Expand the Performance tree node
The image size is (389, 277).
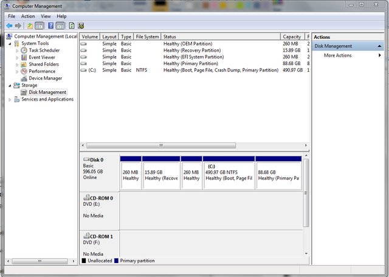click(x=17, y=72)
